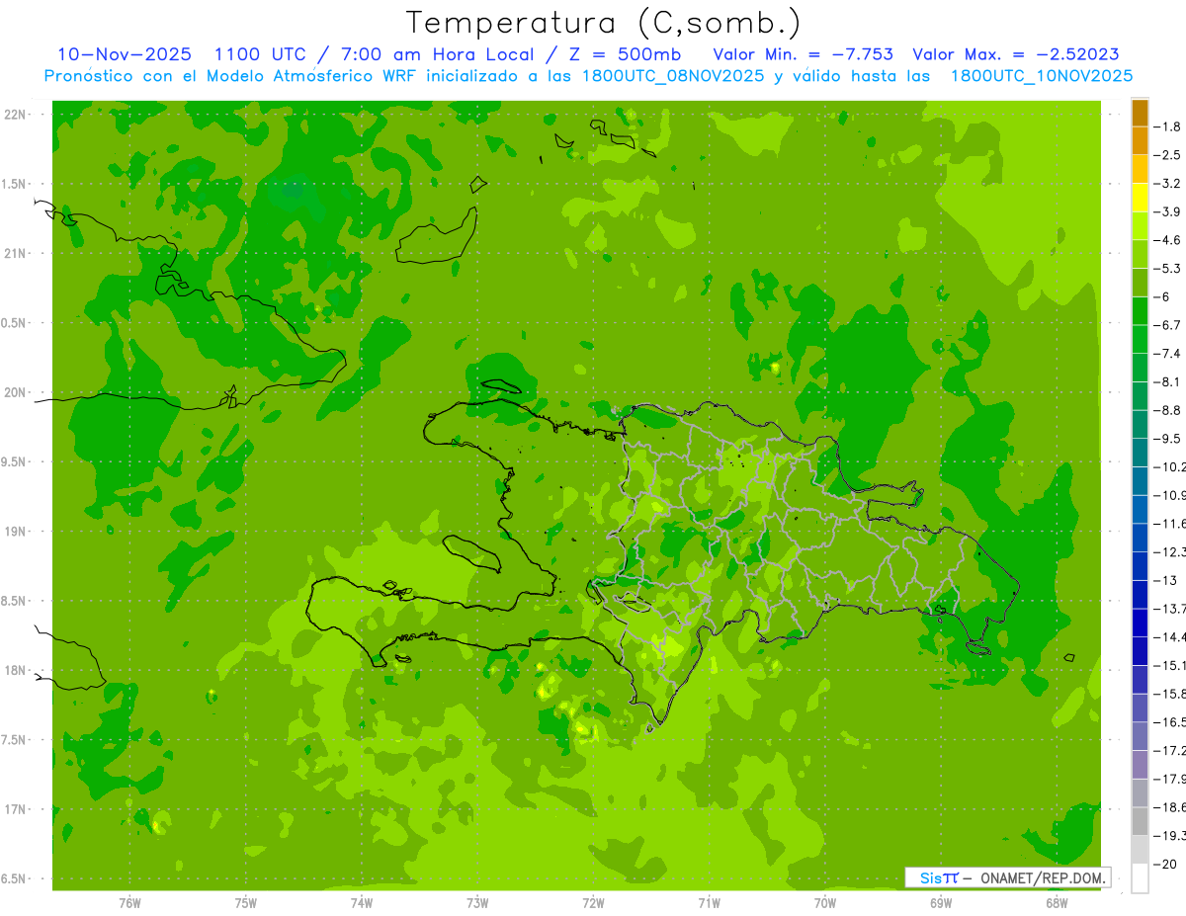
Task: Click the 71W longitude axis label
Action: click(709, 902)
